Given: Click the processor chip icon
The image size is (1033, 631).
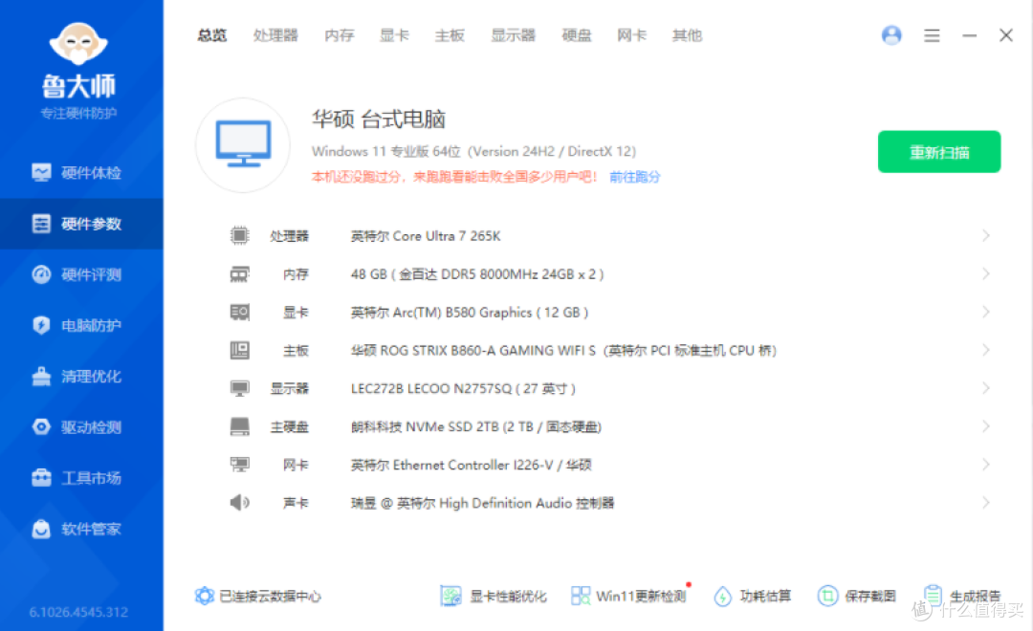Looking at the screenshot, I should click(x=239, y=235).
